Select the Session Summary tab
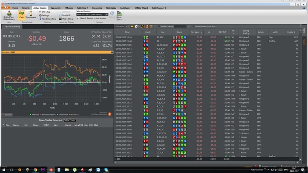 [x=12, y=26]
